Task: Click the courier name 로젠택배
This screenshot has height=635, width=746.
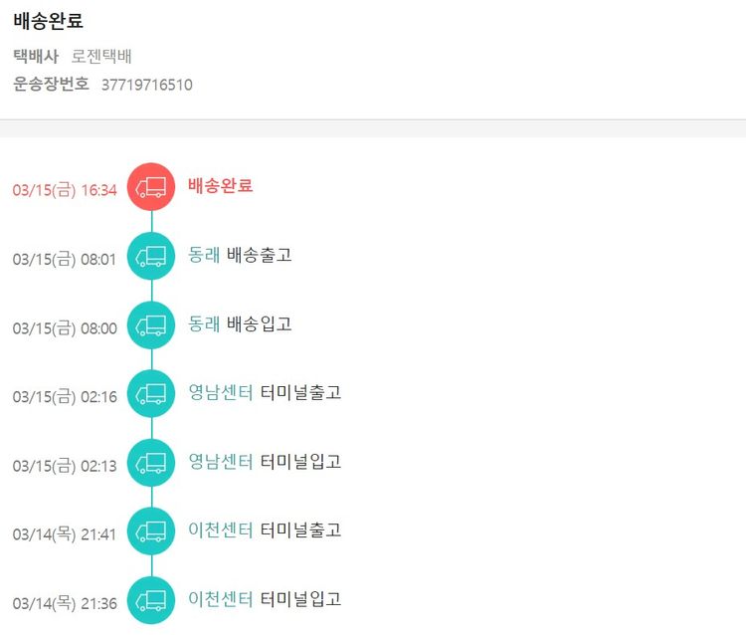Action: [101, 56]
